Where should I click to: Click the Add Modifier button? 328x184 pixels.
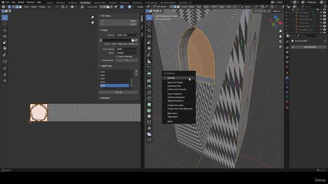tap(309, 47)
